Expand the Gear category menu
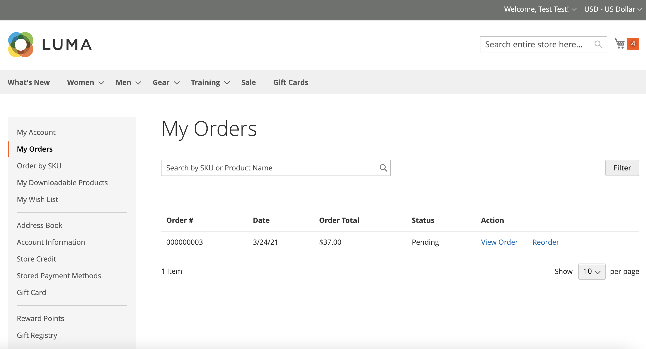The width and height of the screenshot is (646, 349). tap(166, 82)
